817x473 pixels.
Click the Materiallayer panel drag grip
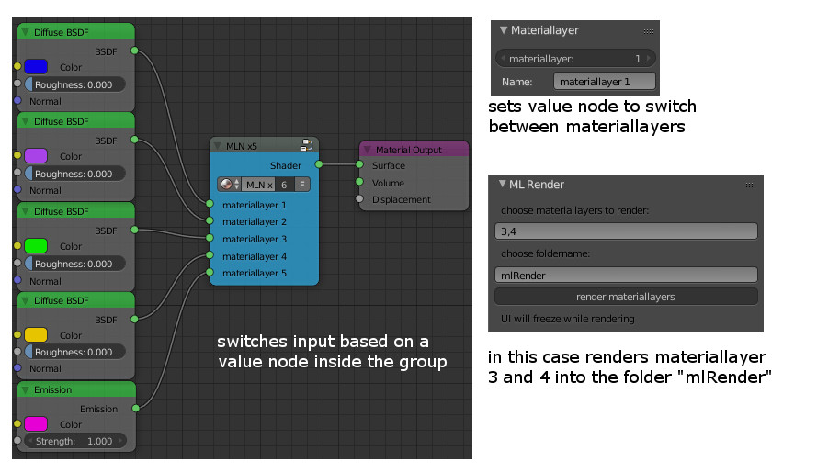click(648, 31)
